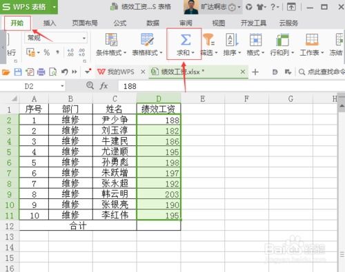Switch to the 页面布局 ribbon tab

(x=85, y=23)
